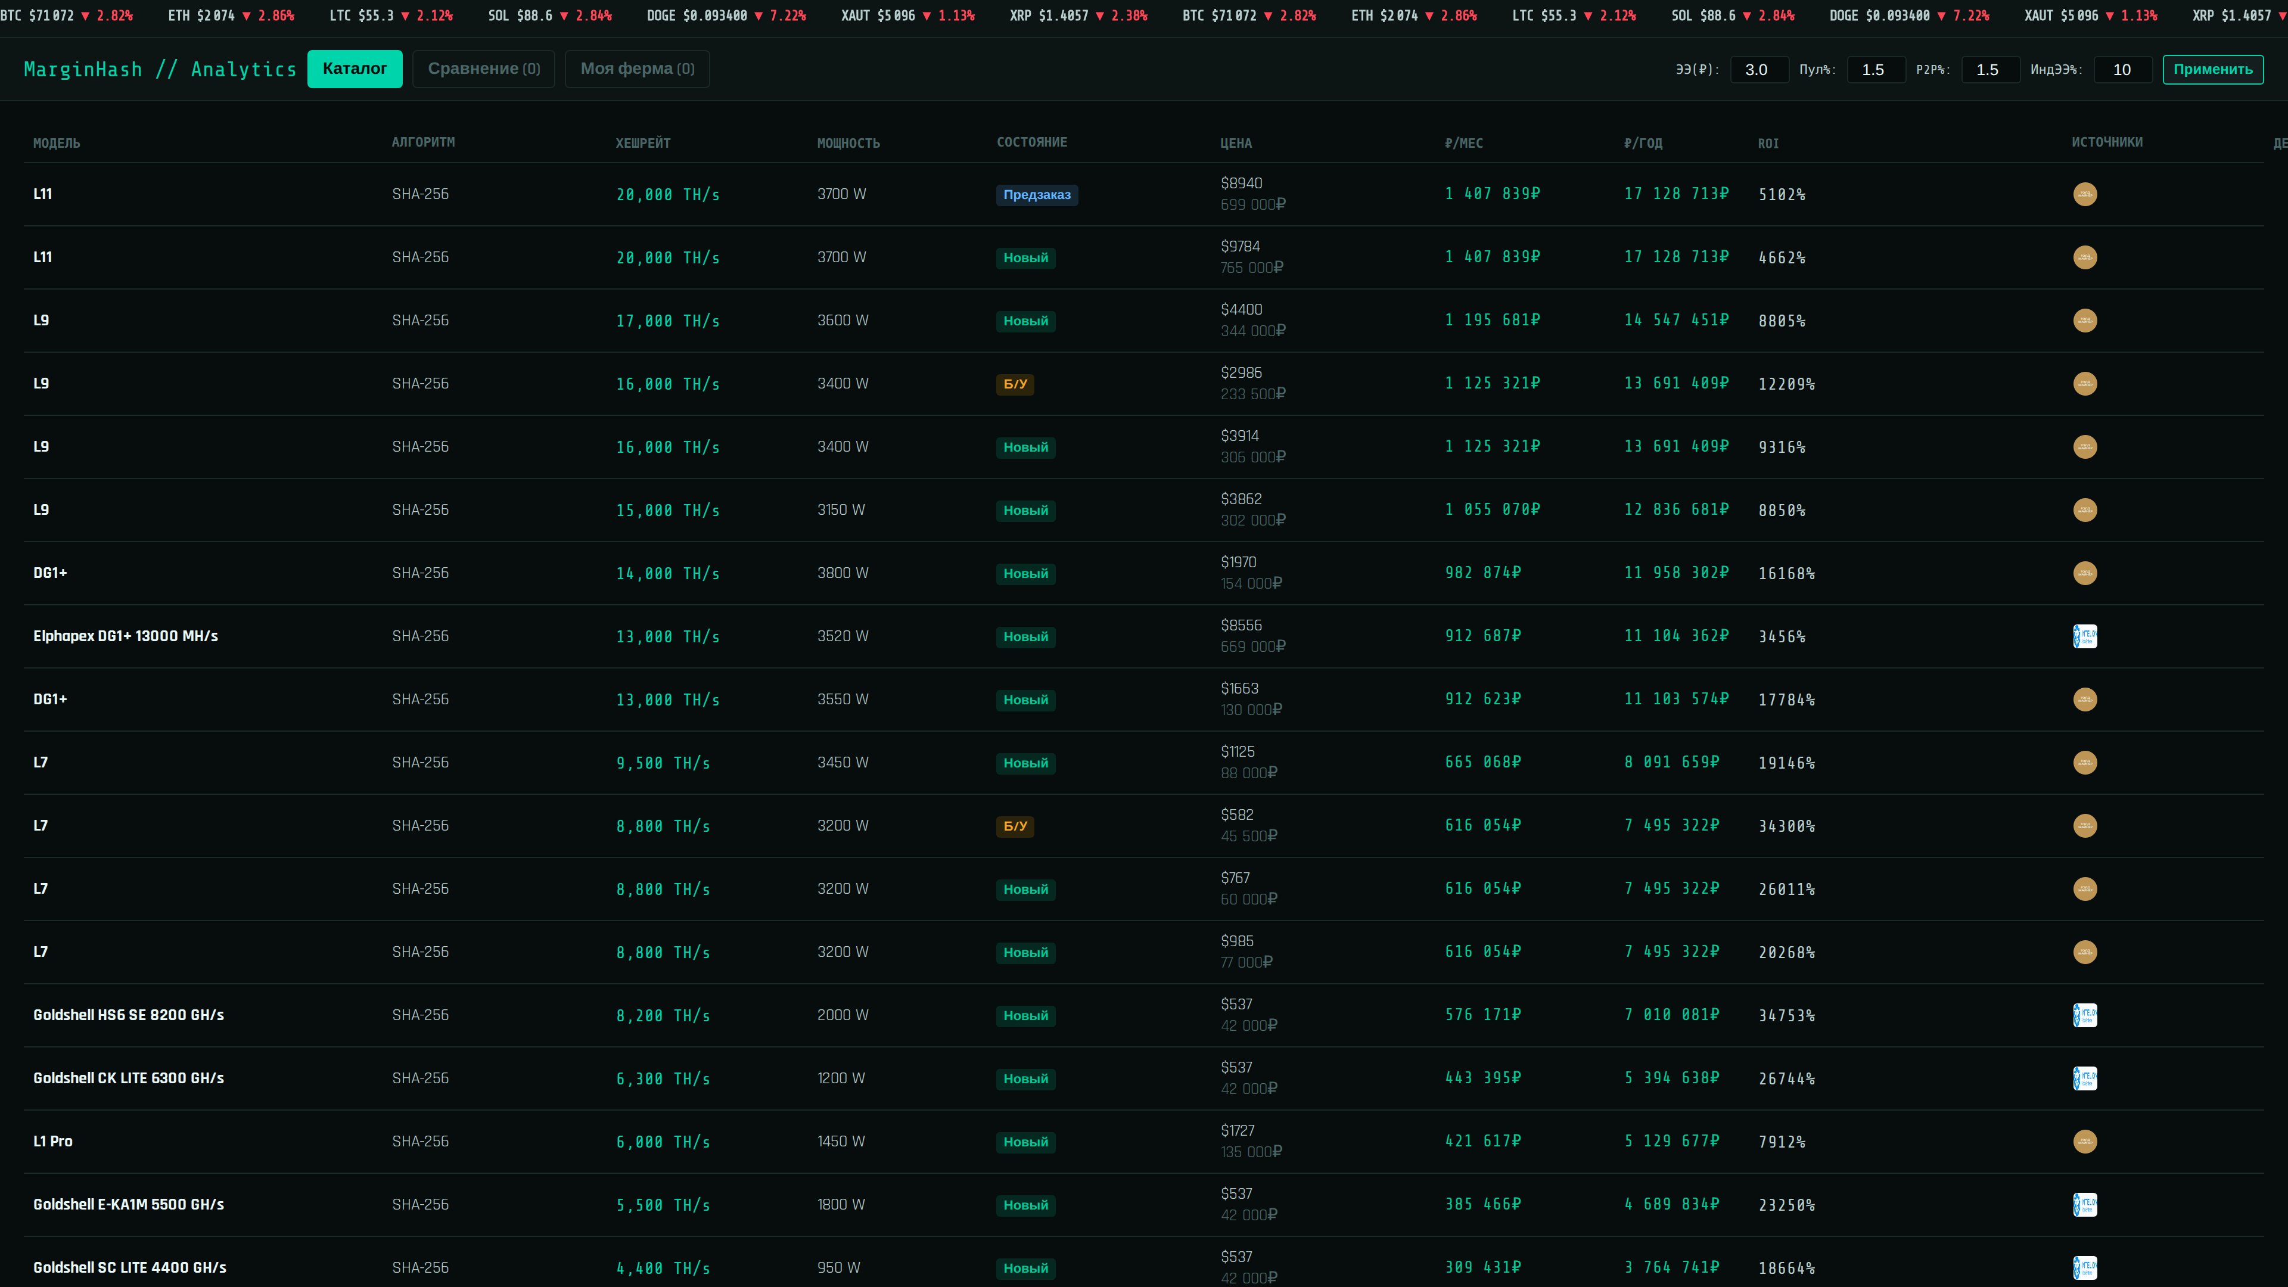Click the MarginHash // Analytics logo link
The height and width of the screenshot is (1287, 2288).
tap(160, 69)
